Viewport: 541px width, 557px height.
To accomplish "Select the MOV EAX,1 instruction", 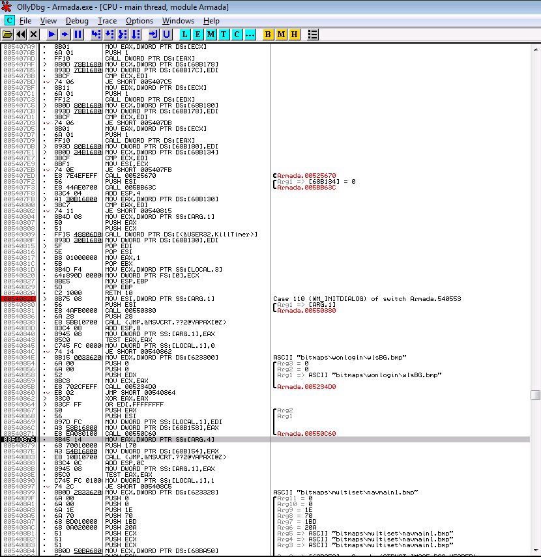I will click(x=123, y=258).
